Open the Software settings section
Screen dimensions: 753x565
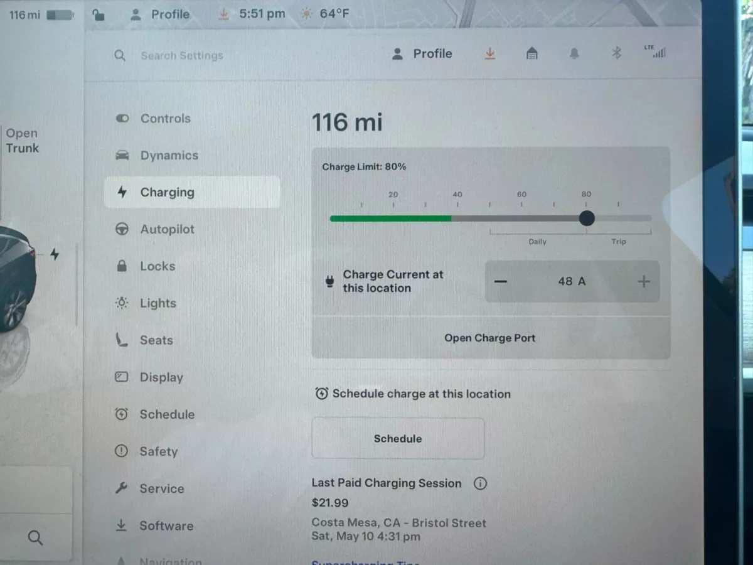click(166, 526)
